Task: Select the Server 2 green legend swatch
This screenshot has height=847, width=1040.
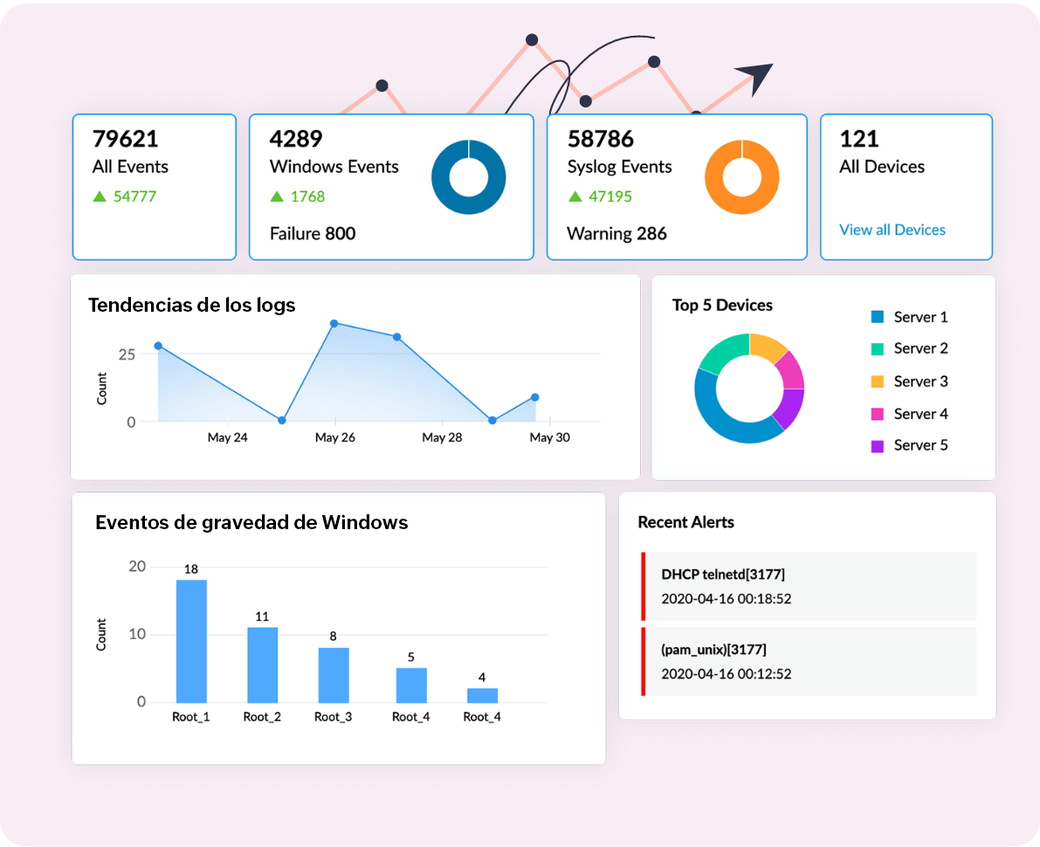Action: [877, 349]
